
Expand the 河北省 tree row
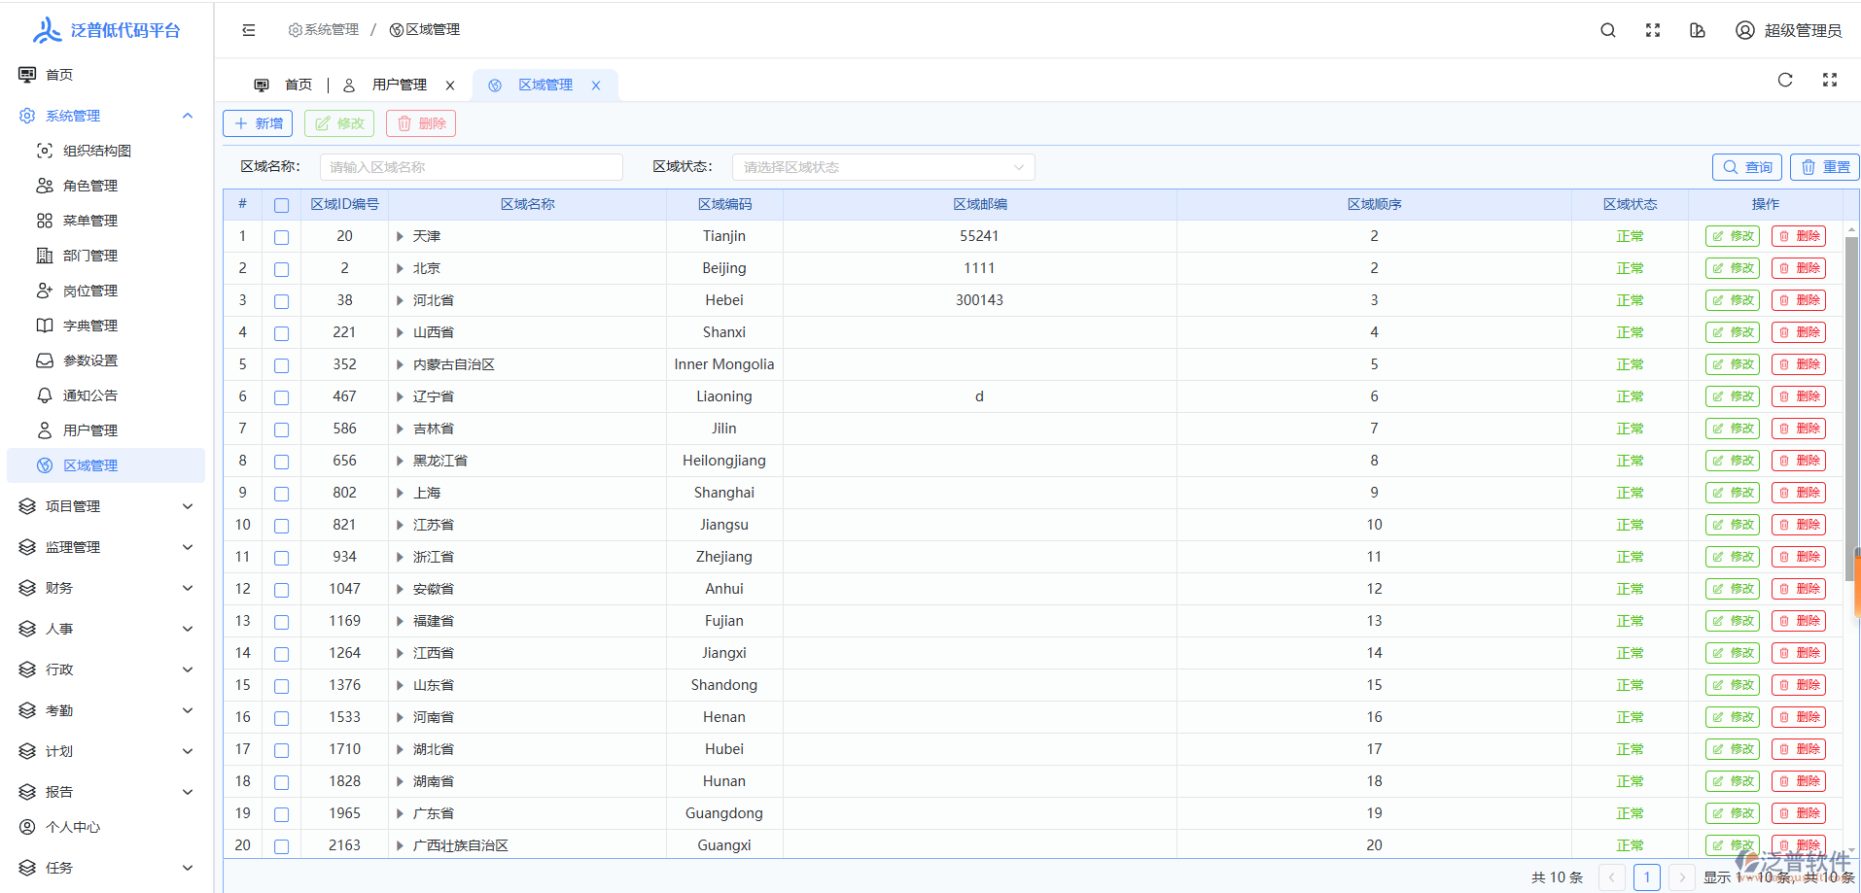click(400, 301)
